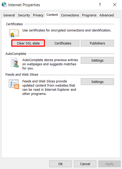Screen dimensions: 122x169
Task: Open the Programs tab
Action: pos(89,15)
